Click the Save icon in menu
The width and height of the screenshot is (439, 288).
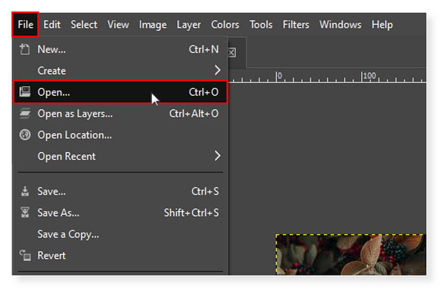[25, 191]
